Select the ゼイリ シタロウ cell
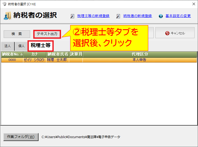This screenshot has height=147, width=198. click(x=35, y=60)
